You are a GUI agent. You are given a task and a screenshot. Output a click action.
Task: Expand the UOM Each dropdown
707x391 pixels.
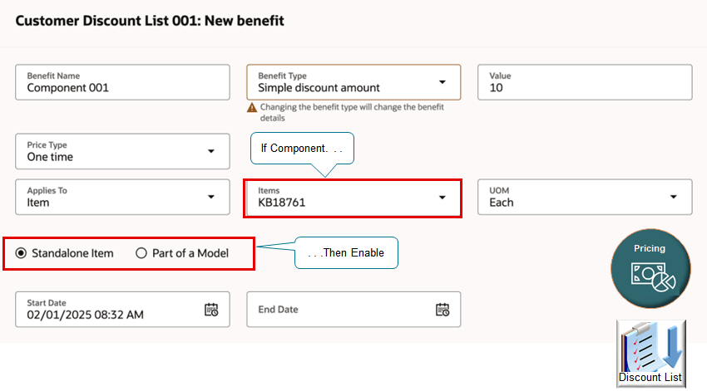674,197
